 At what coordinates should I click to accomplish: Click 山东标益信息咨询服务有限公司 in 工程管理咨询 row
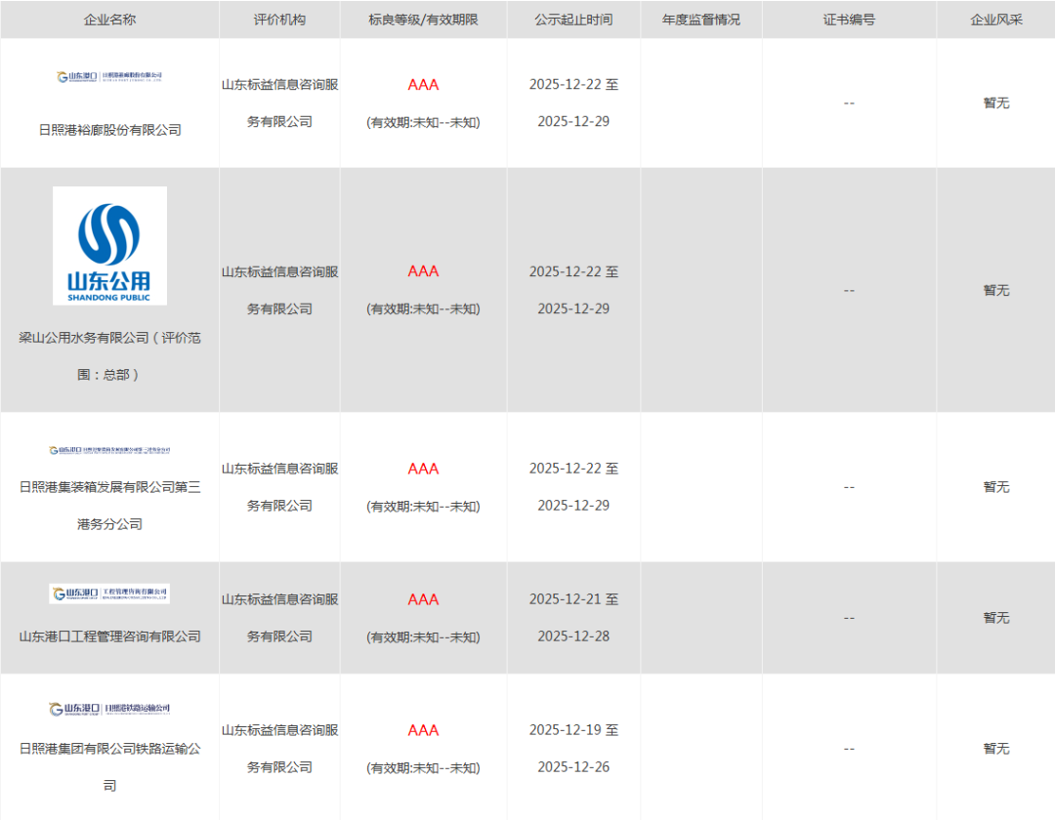[279, 618]
